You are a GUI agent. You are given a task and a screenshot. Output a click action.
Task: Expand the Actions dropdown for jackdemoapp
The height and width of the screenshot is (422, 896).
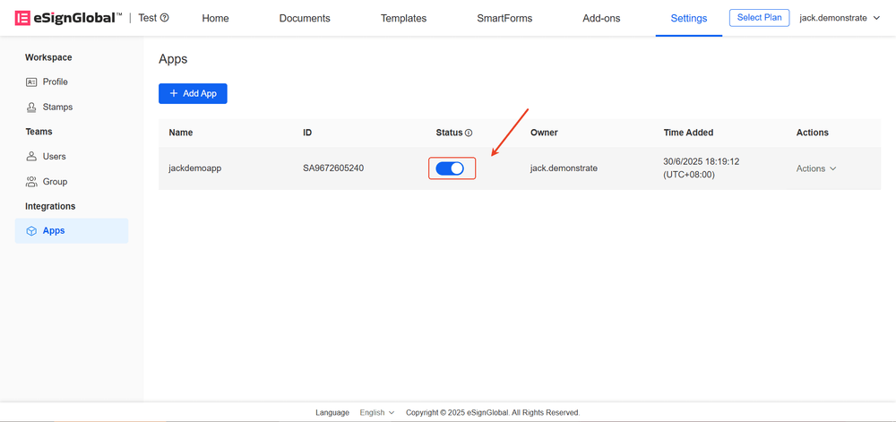pyautogui.click(x=816, y=168)
